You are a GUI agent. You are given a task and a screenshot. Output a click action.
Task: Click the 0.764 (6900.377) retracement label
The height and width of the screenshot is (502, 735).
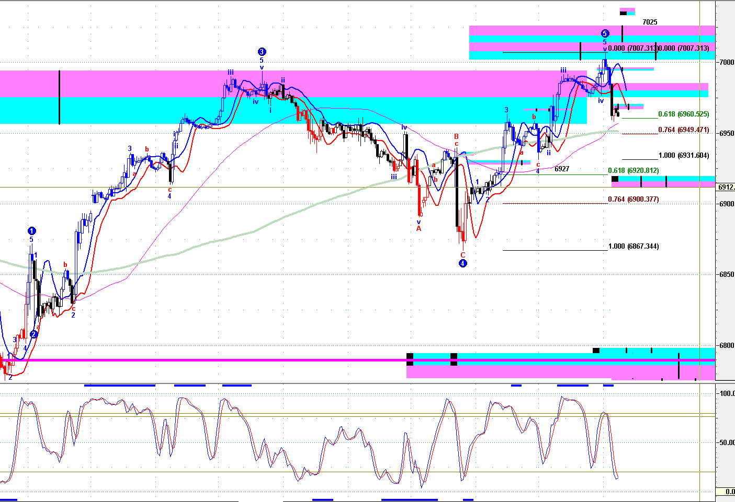click(x=633, y=199)
